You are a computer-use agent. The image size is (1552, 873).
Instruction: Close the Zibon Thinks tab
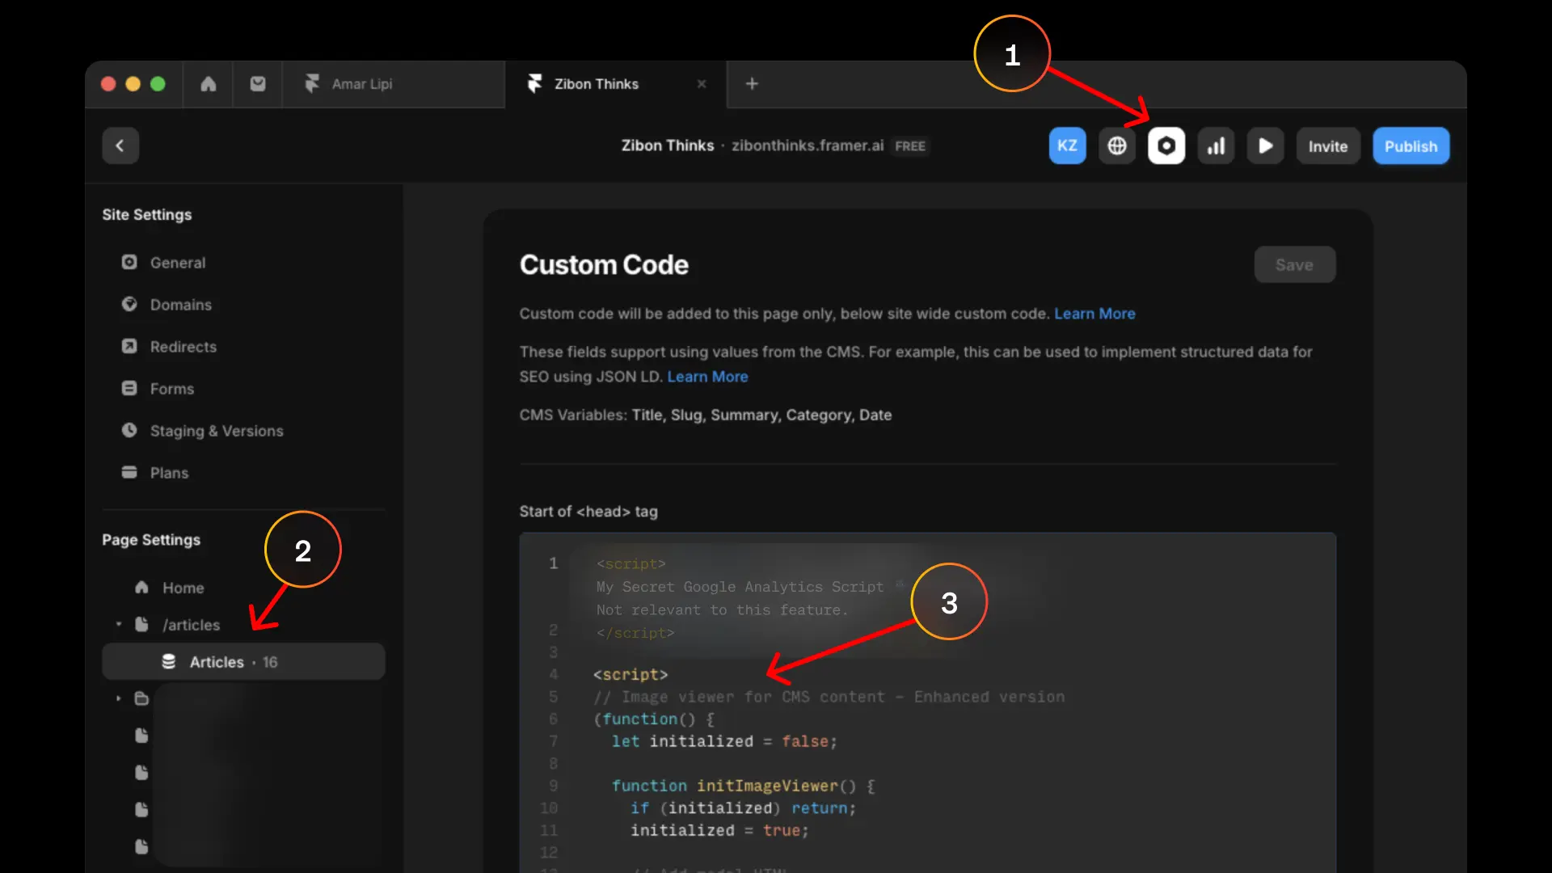click(x=702, y=84)
